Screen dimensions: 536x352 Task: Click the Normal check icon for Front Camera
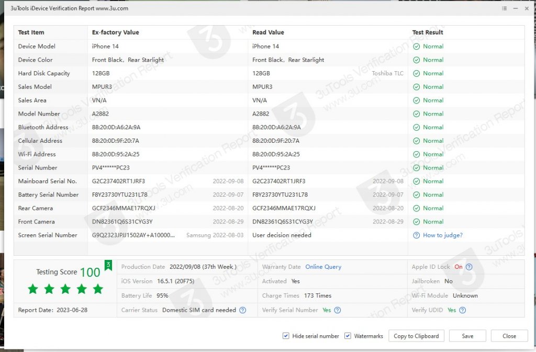(x=416, y=222)
